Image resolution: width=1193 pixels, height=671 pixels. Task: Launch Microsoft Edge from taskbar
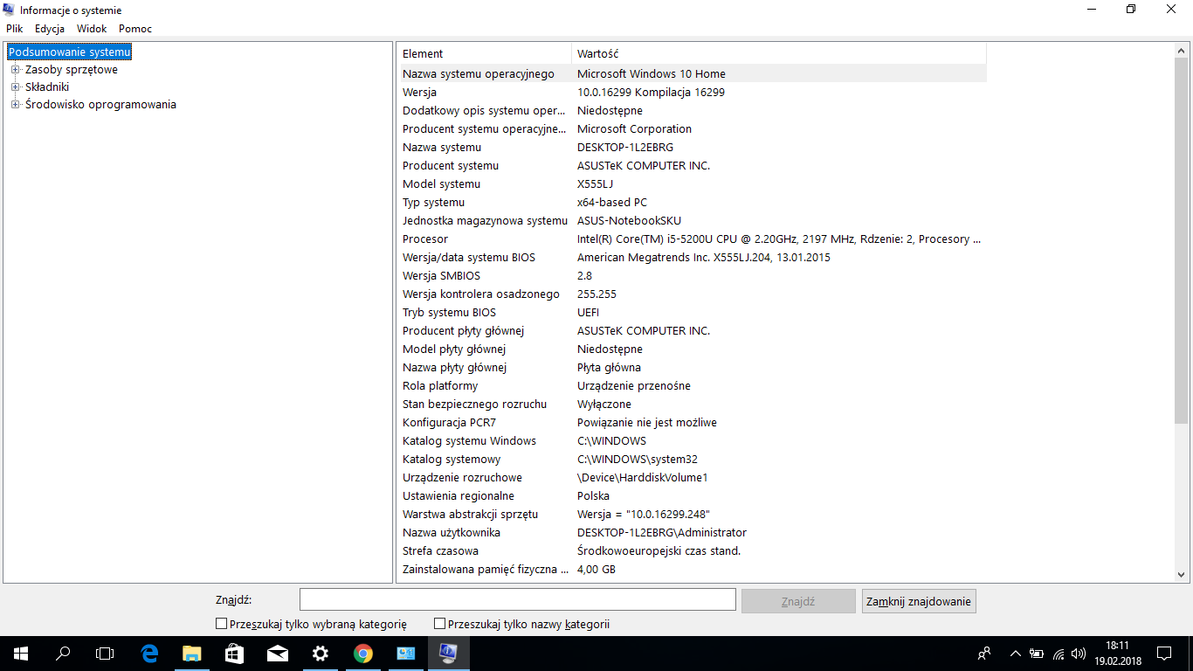(x=149, y=653)
